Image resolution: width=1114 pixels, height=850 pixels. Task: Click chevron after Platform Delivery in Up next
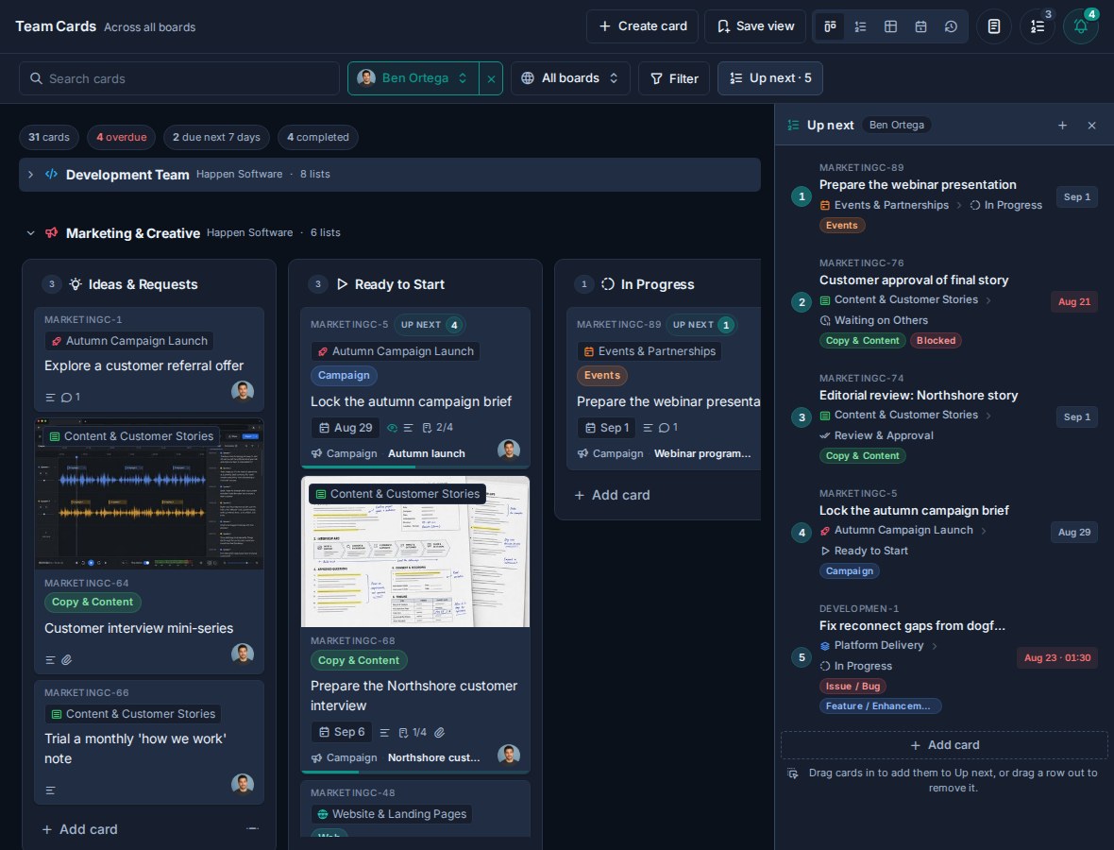[x=935, y=646]
